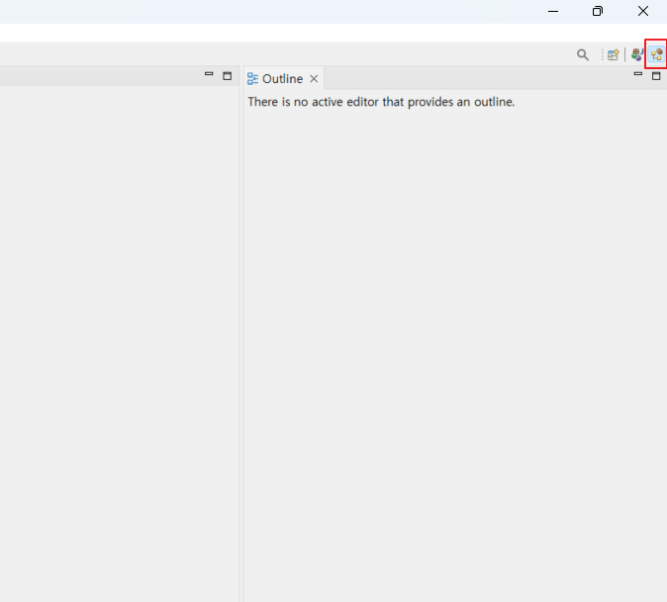Click the Open Perspective toolbar icon
This screenshot has height=602, width=667.
(x=613, y=54)
